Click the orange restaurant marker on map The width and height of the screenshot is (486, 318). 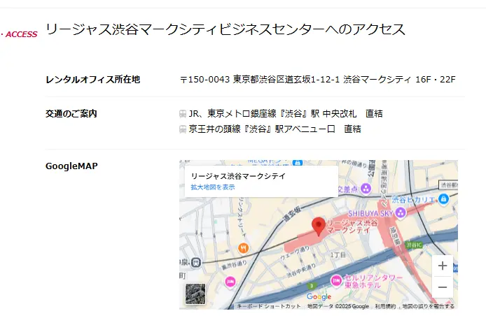point(243,248)
